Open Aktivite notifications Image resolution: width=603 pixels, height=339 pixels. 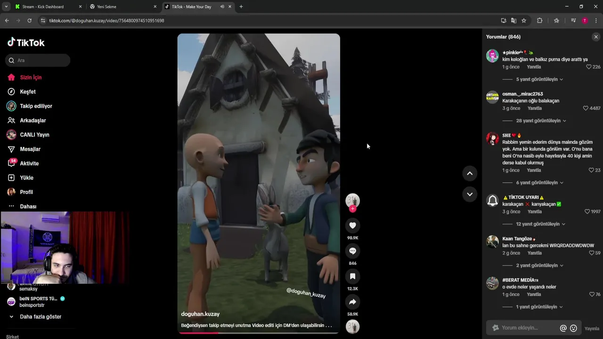pyautogui.click(x=29, y=163)
